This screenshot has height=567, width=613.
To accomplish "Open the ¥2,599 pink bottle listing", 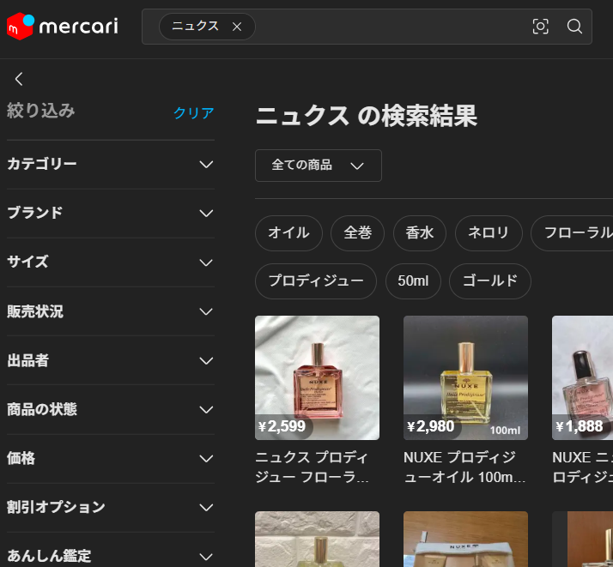I will point(317,377).
